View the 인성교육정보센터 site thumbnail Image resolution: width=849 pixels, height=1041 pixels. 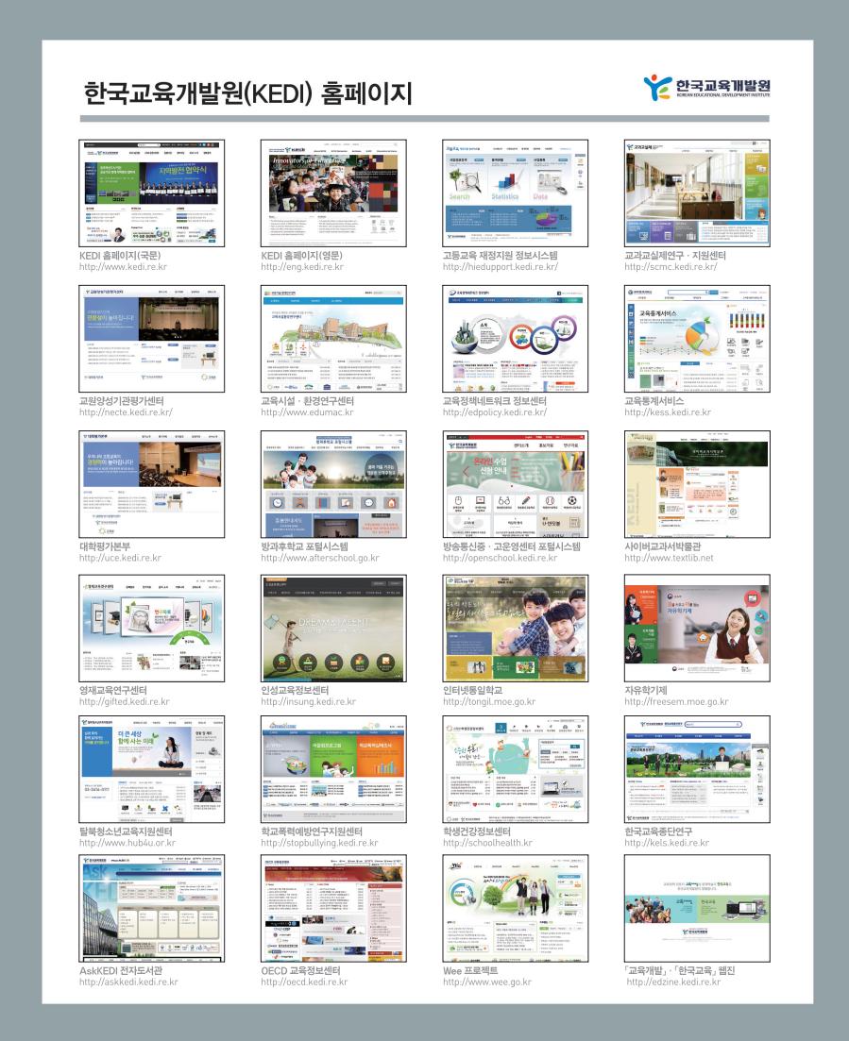[x=333, y=628]
